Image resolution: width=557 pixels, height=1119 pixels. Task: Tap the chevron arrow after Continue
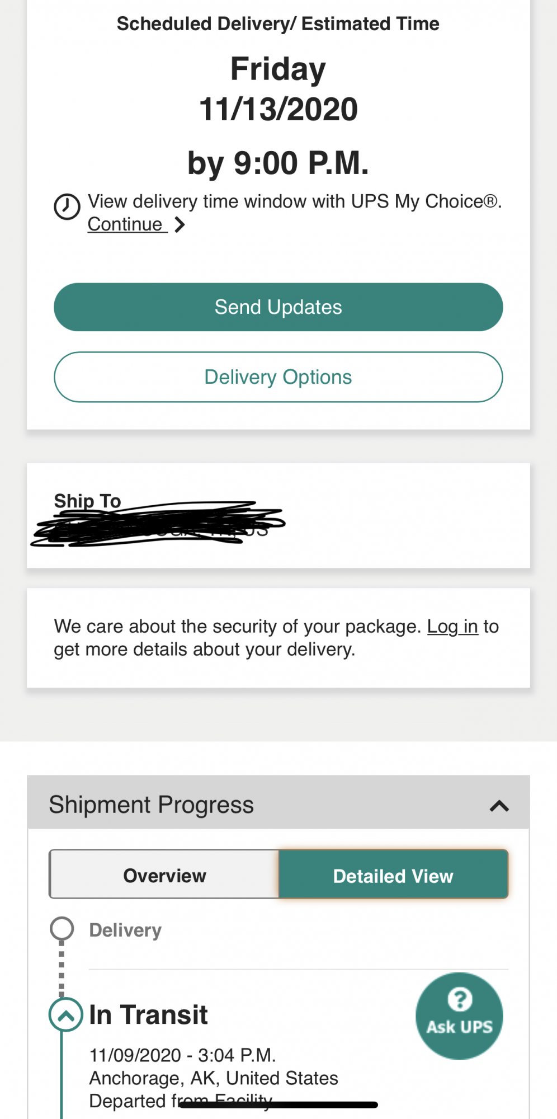[x=180, y=225]
